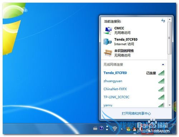
Task: Select the TP-LINK_3CFC9C wireless network
Action: click(134, 97)
